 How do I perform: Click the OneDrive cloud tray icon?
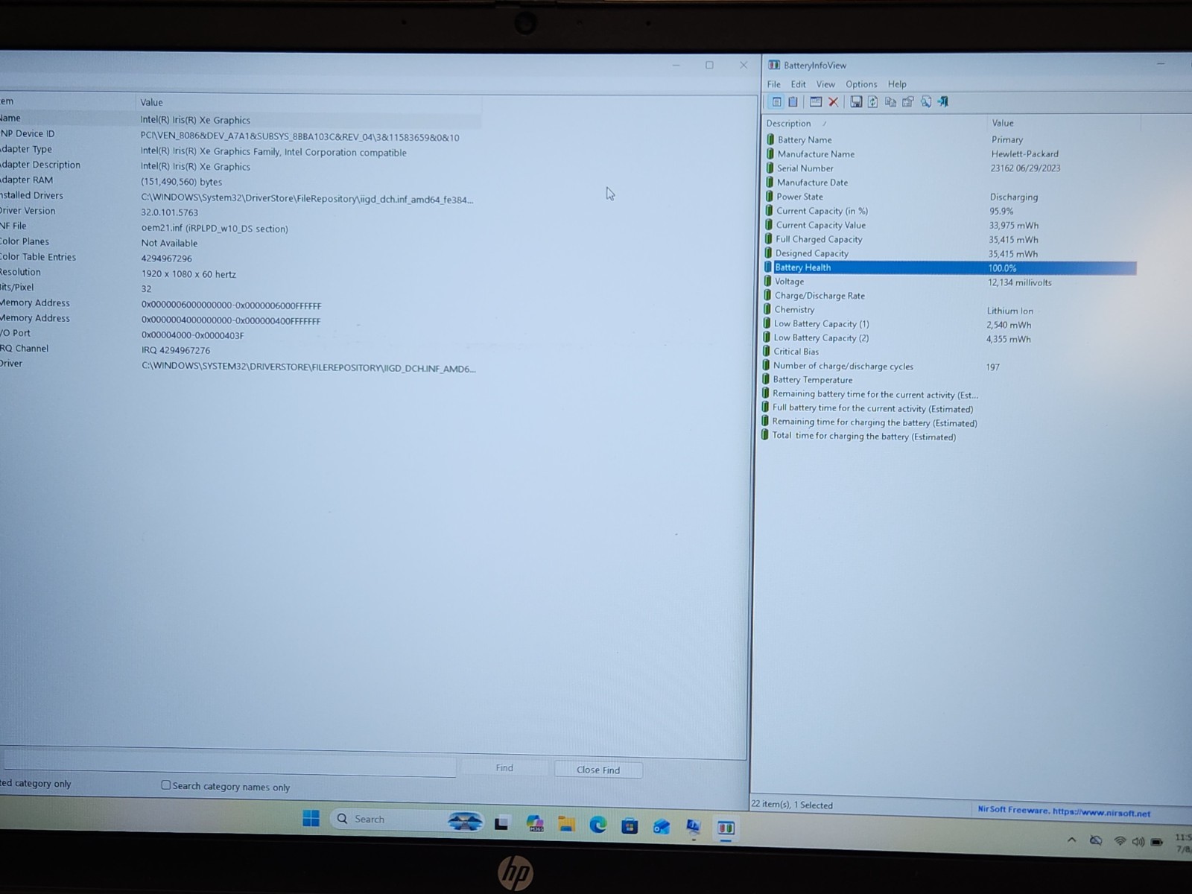[x=1096, y=840]
